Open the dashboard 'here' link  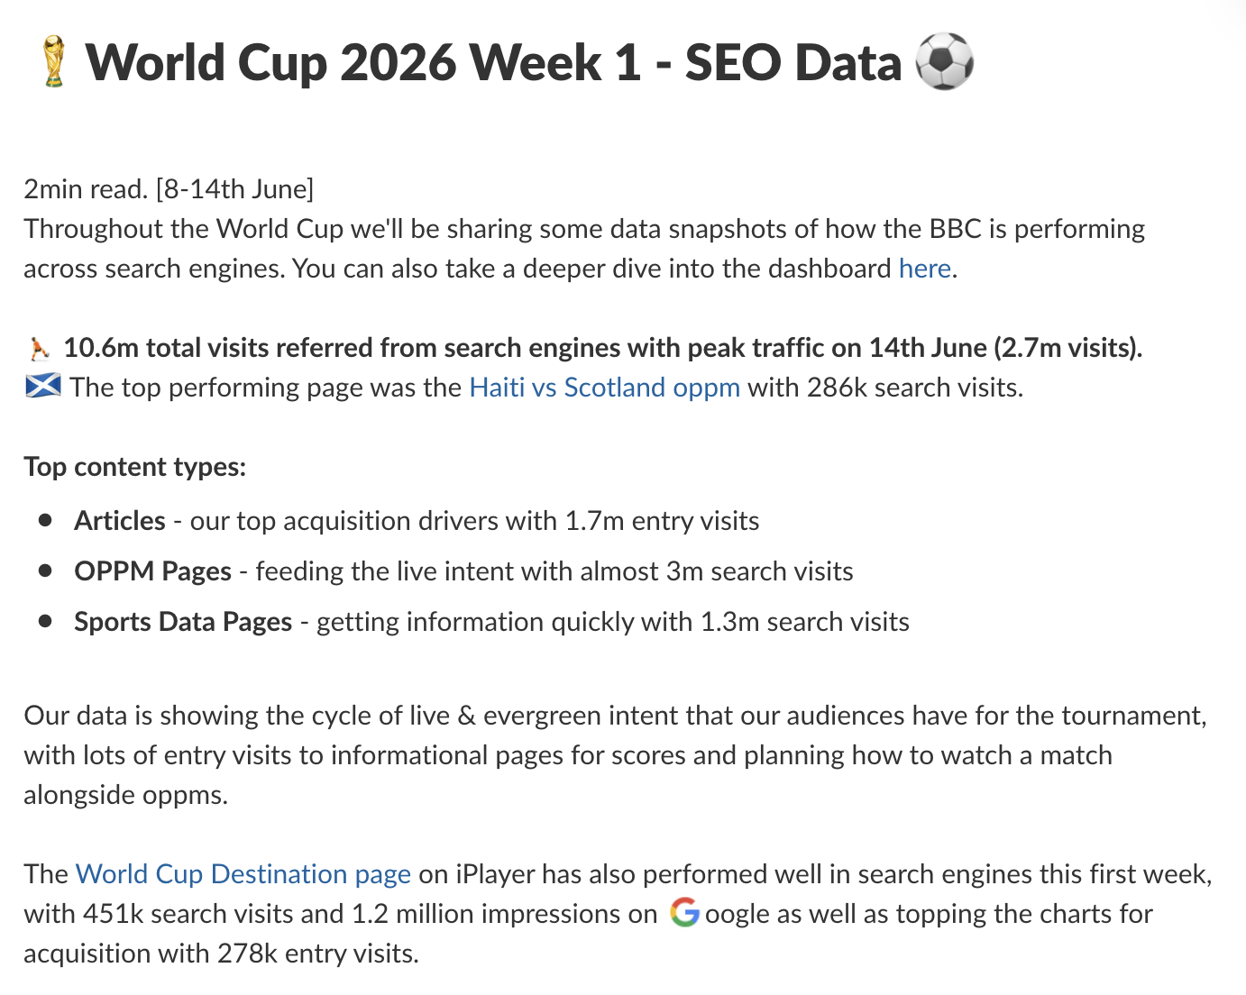924,269
